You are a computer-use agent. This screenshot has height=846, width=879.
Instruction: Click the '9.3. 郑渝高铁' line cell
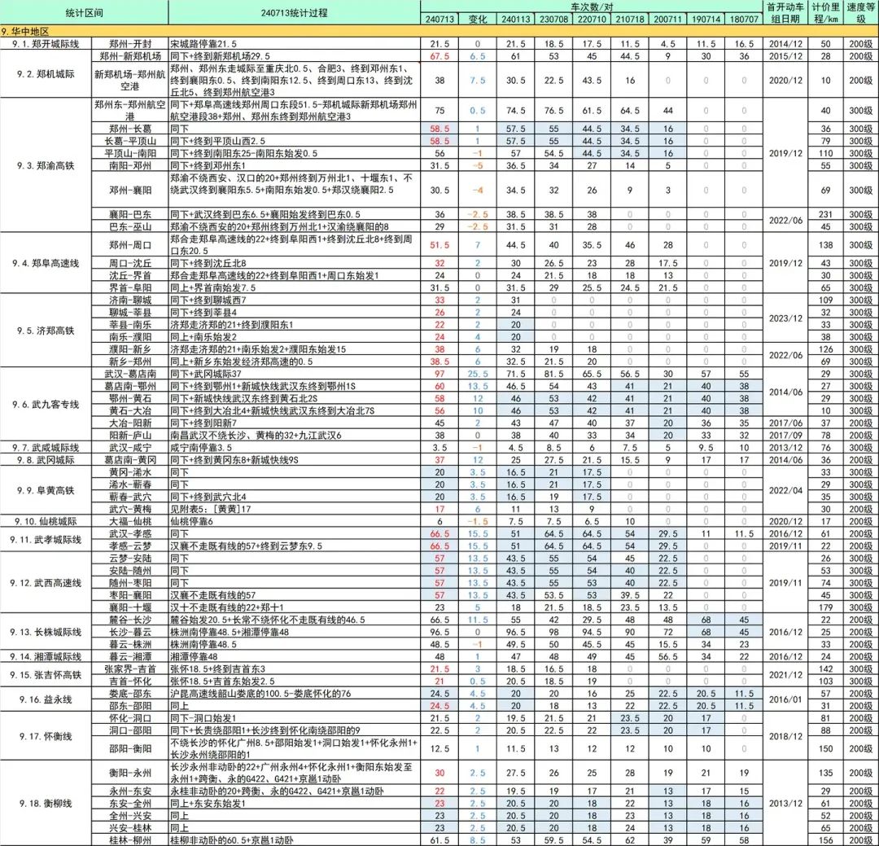click(46, 165)
